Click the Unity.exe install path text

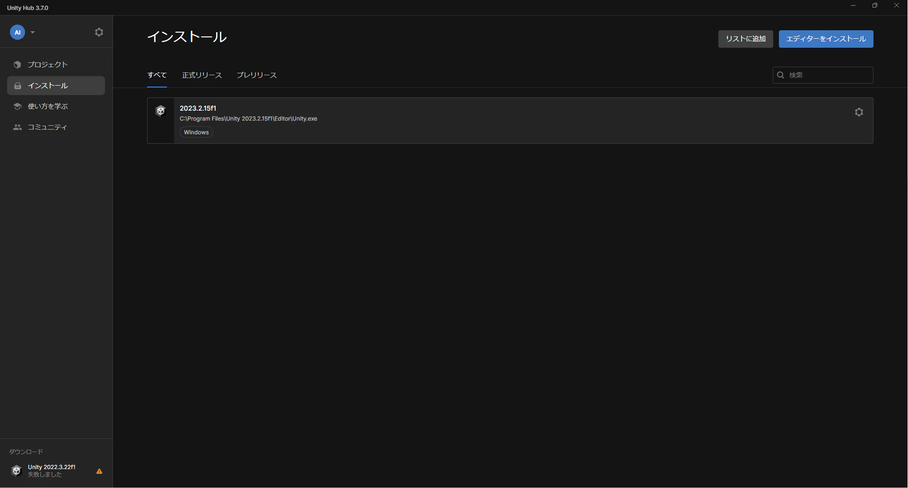click(248, 119)
